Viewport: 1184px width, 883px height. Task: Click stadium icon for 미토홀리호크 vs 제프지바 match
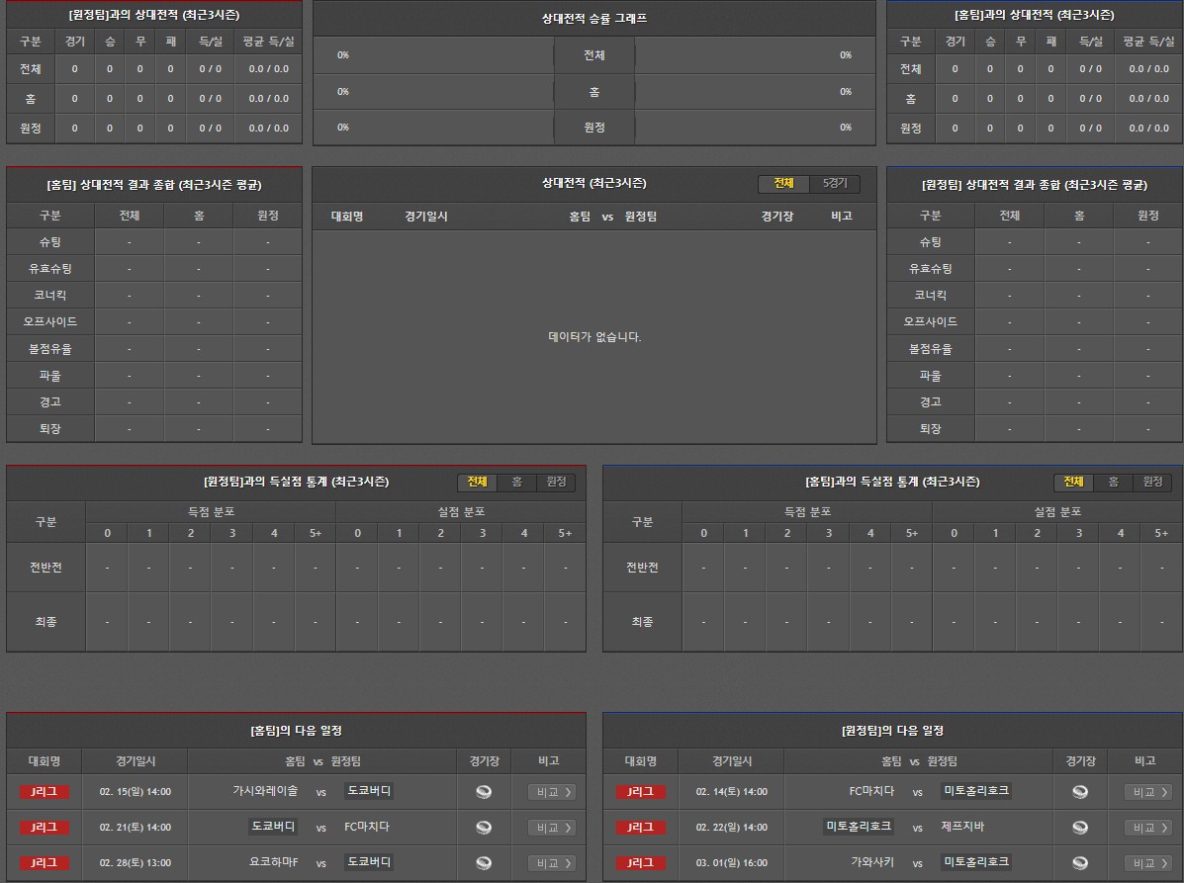pos(1080,828)
